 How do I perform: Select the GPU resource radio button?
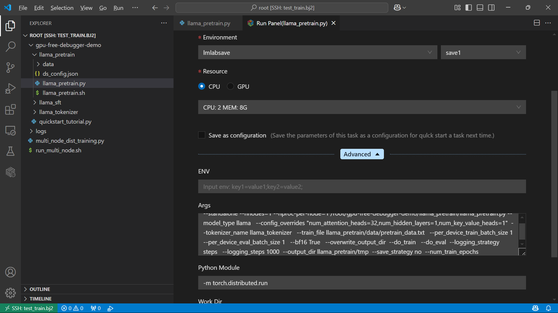click(x=230, y=86)
